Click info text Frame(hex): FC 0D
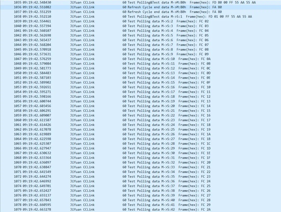 point(194,73)
